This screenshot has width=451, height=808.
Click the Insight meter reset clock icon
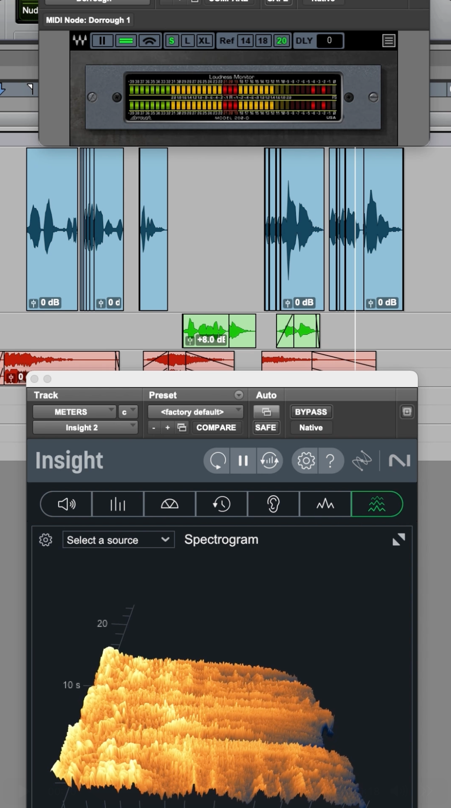269,461
